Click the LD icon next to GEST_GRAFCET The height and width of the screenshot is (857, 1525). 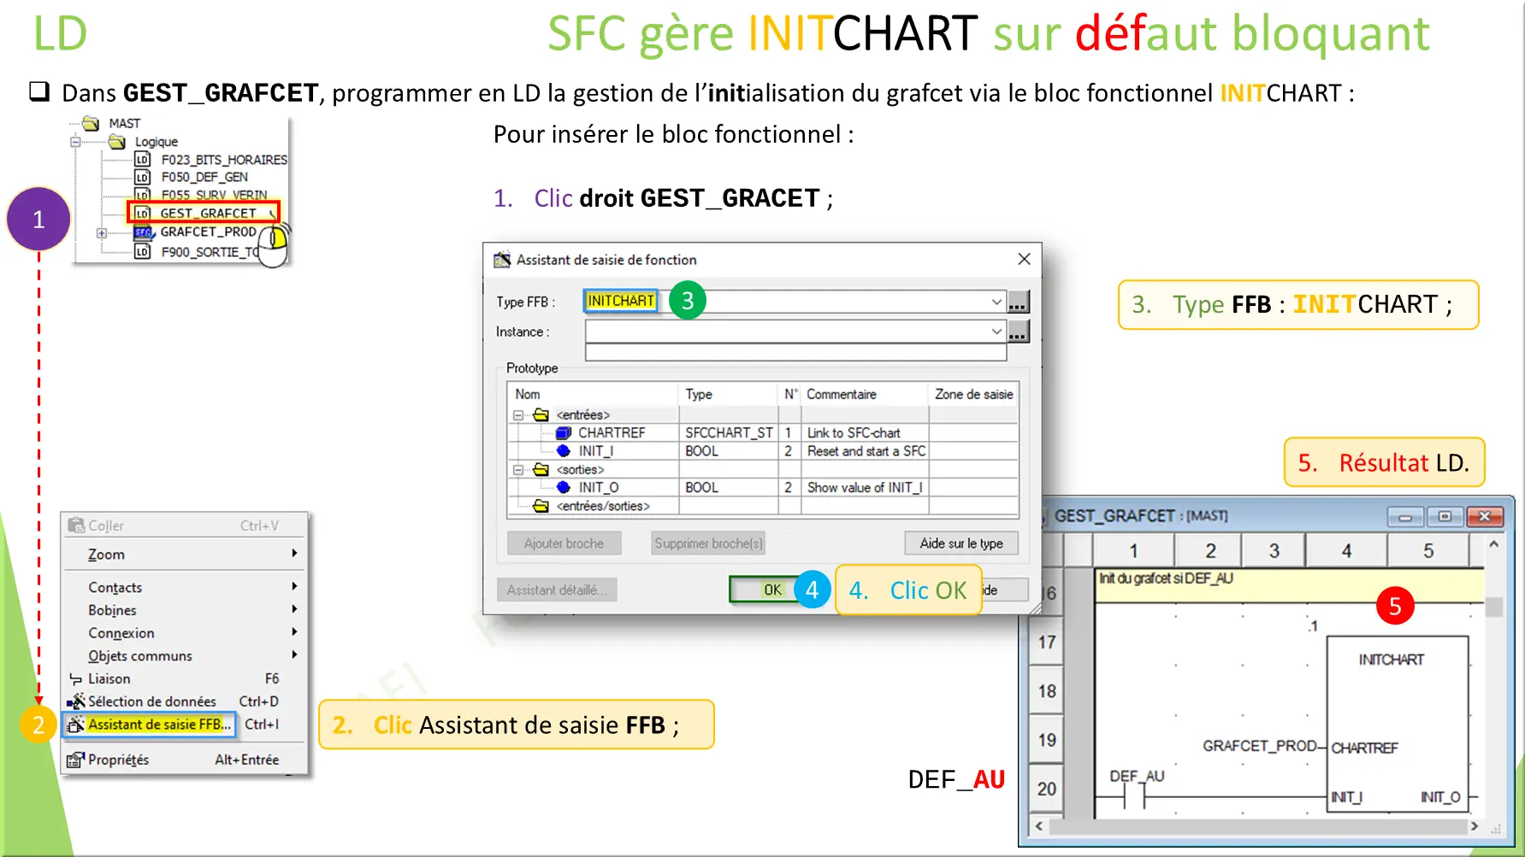click(x=143, y=213)
